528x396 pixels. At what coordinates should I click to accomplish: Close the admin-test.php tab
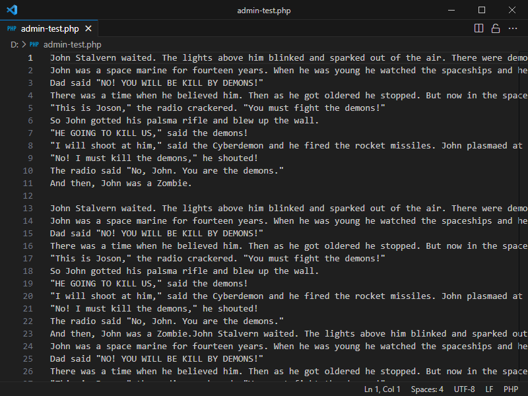88,29
